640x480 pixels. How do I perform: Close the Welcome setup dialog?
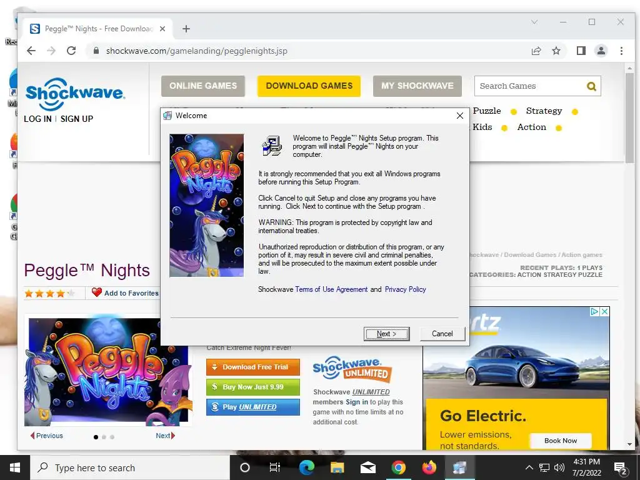coord(459,116)
